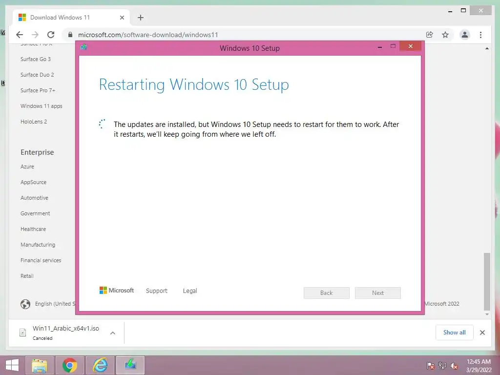The width and height of the screenshot is (500, 375).
Task: Close the Windows 10 Setup window
Action: tap(410, 46)
